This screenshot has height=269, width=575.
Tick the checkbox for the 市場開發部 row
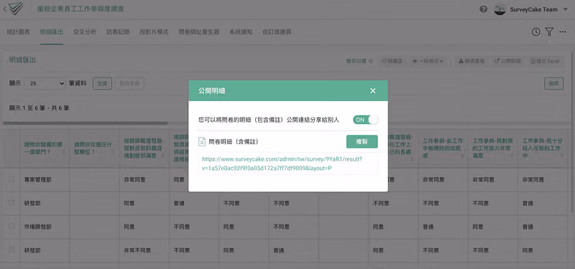(11, 227)
